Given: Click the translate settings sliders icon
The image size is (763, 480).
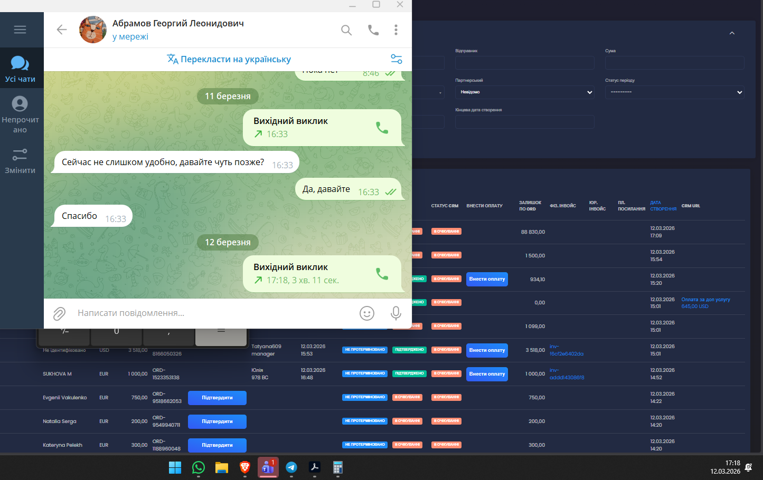Looking at the screenshot, I should point(397,59).
